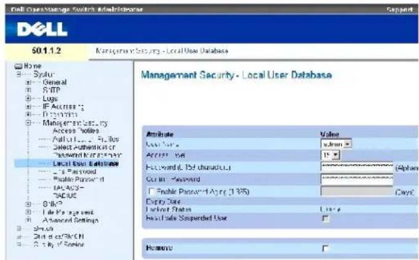
Task: Select Management Security tree label
Action: click(75, 123)
